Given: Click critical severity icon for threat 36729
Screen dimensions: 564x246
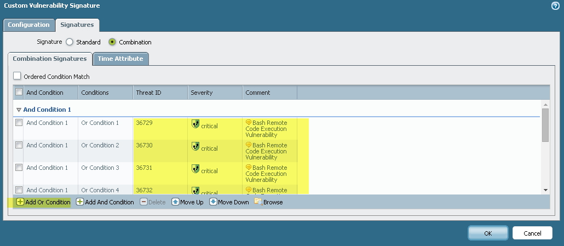Looking at the screenshot, I should tap(195, 124).
